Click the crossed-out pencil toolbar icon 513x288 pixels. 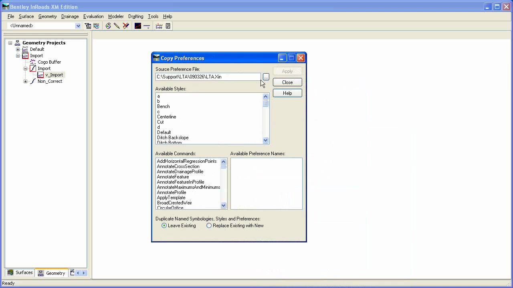(126, 26)
